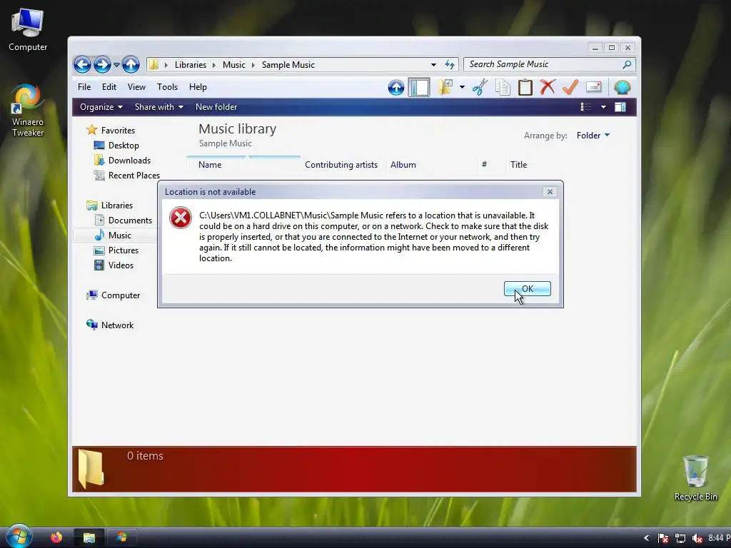This screenshot has height=548, width=731.
Task: Open the Tools menu
Action: (x=167, y=87)
